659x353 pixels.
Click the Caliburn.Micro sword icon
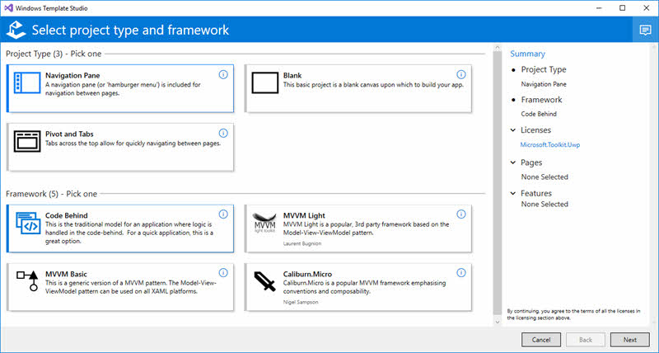pyautogui.click(x=264, y=281)
